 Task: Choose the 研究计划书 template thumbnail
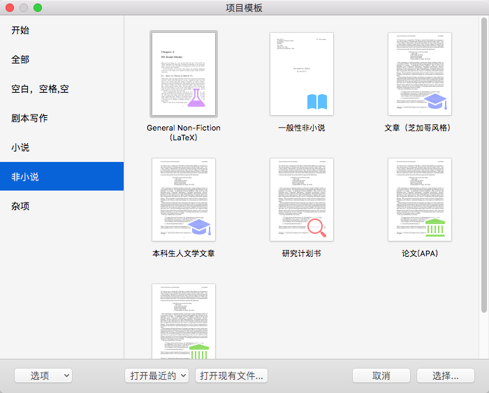coord(302,200)
